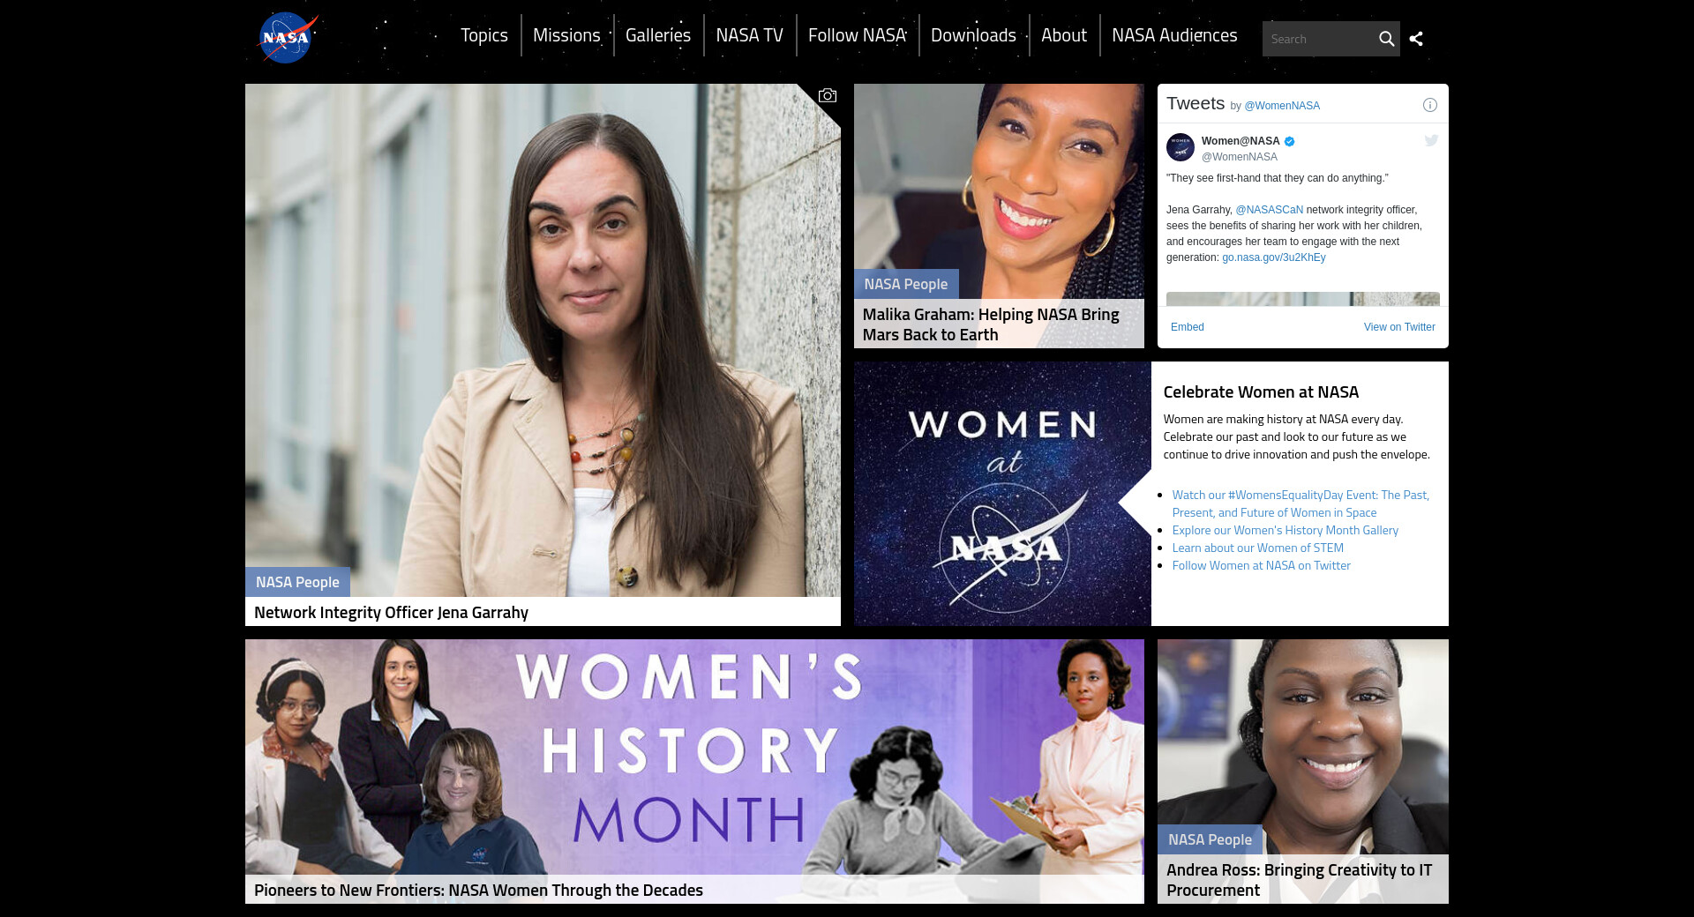Click the Women@NASA profile avatar

(x=1180, y=147)
